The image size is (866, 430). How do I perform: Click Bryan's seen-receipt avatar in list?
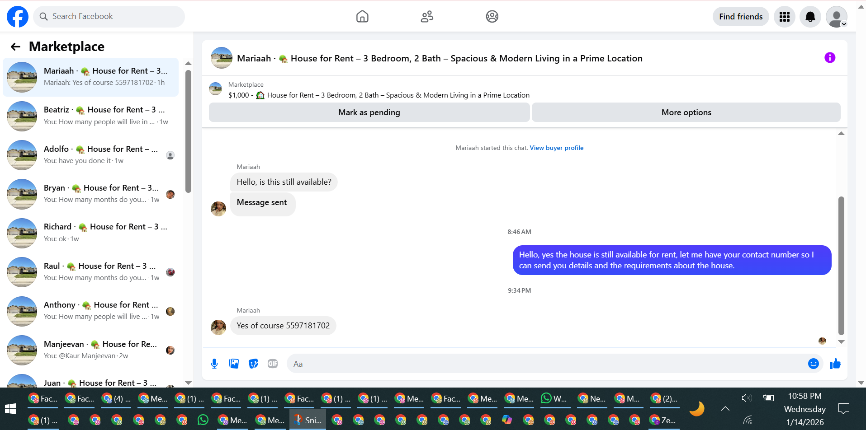170,194
